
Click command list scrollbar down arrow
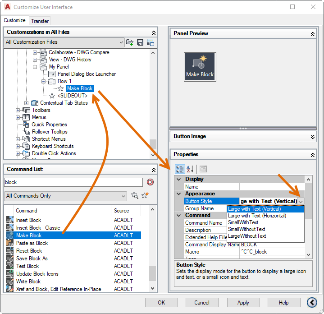point(152,288)
